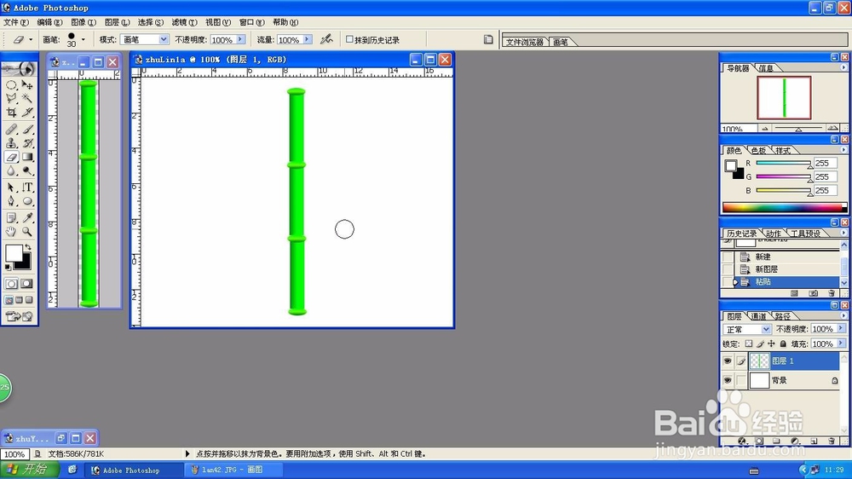Viewport: 852px width, 479px height.
Task: Select the Magic Wand tool
Action: pyautogui.click(x=27, y=98)
